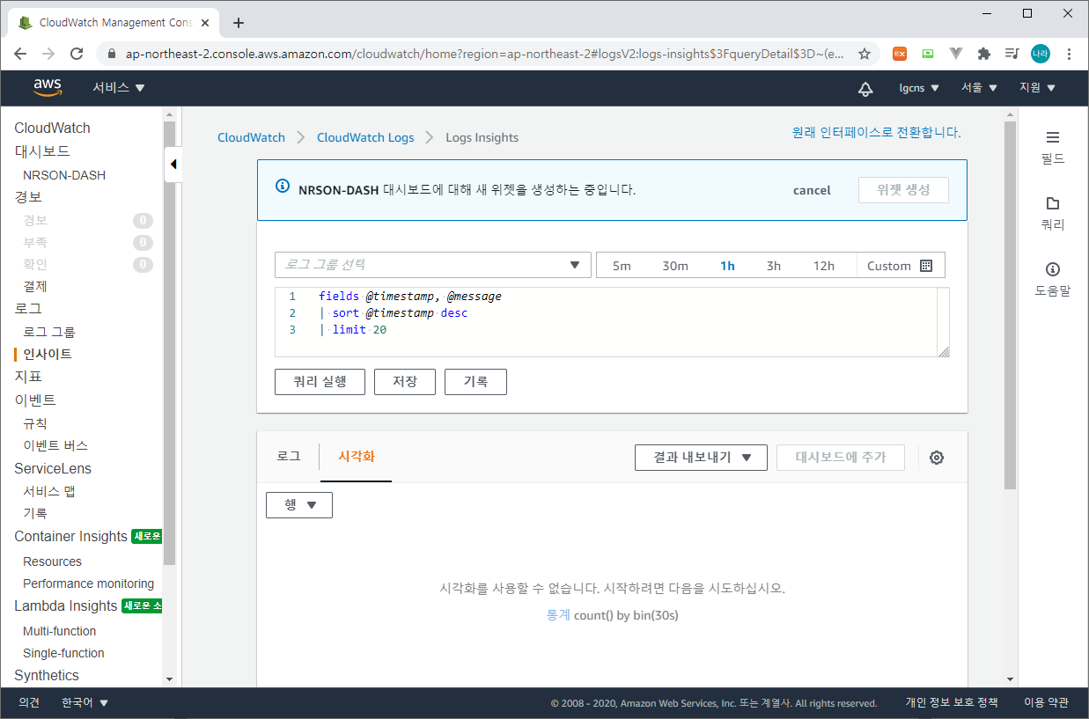This screenshot has width=1089, height=719.
Task: Open 인사이트 in the sidebar
Action: 48,354
